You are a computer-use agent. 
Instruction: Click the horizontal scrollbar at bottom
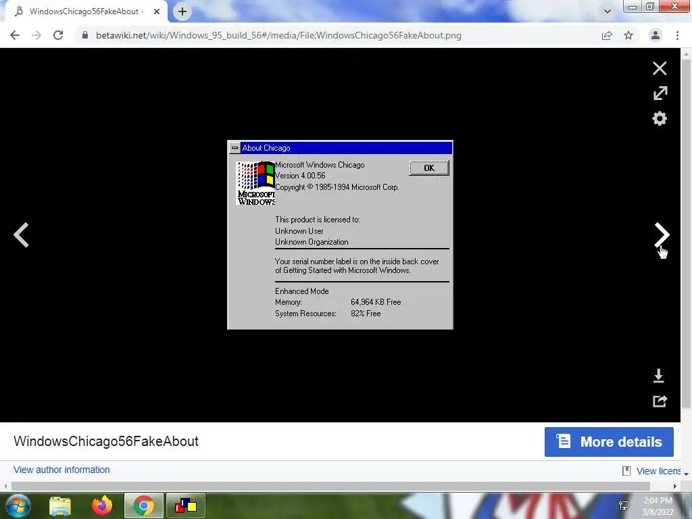point(330,486)
